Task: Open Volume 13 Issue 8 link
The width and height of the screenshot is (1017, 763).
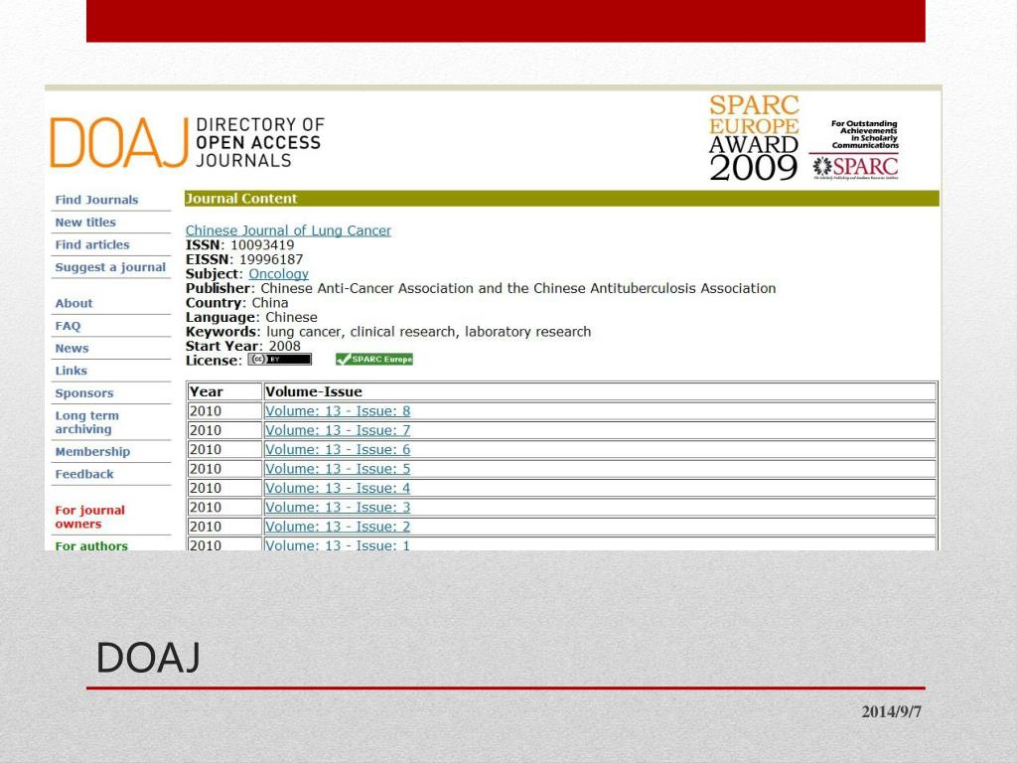Action: [338, 410]
